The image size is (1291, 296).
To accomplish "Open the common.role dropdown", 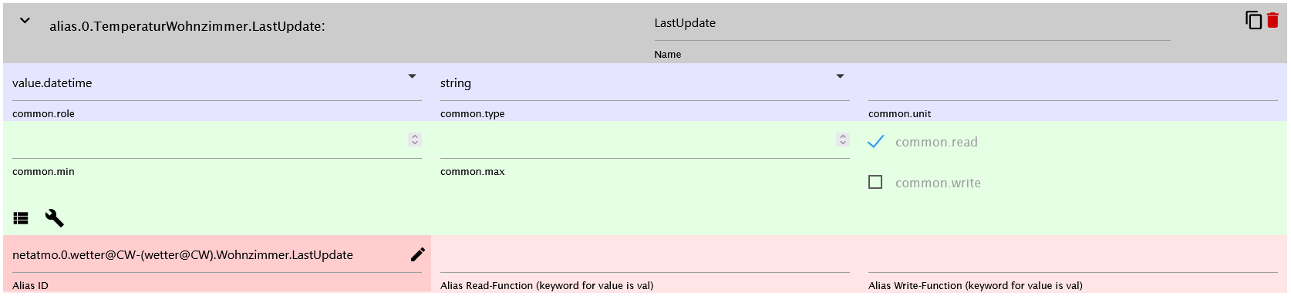I will click(x=217, y=83).
